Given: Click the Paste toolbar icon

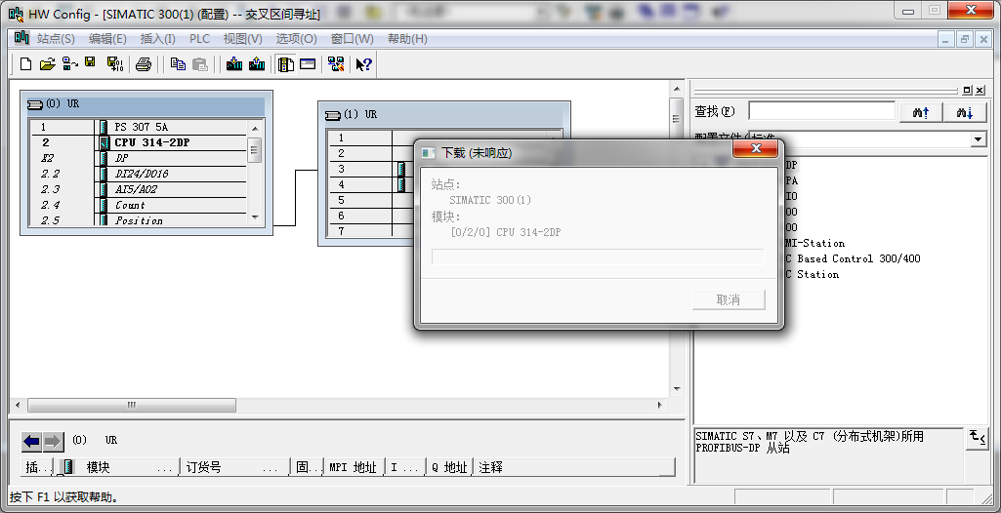Looking at the screenshot, I should pos(200,63).
